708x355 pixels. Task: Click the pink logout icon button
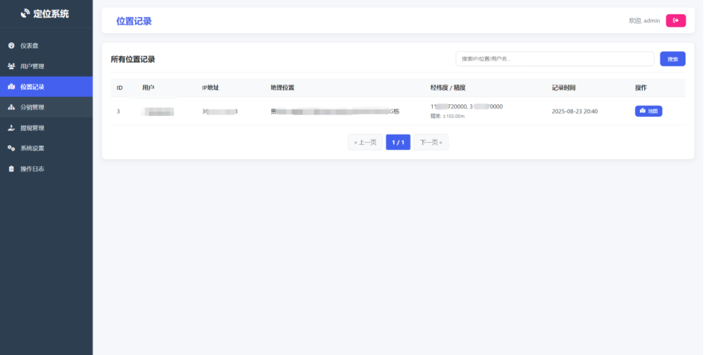click(x=675, y=20)
